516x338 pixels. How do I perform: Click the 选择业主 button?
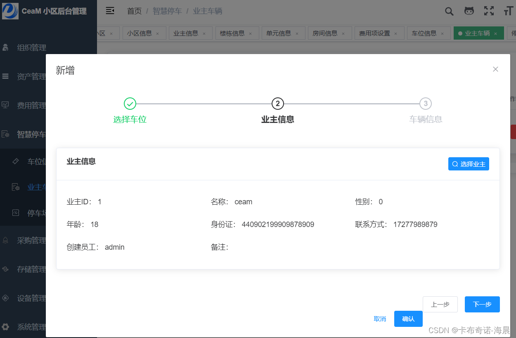[469, 164]
